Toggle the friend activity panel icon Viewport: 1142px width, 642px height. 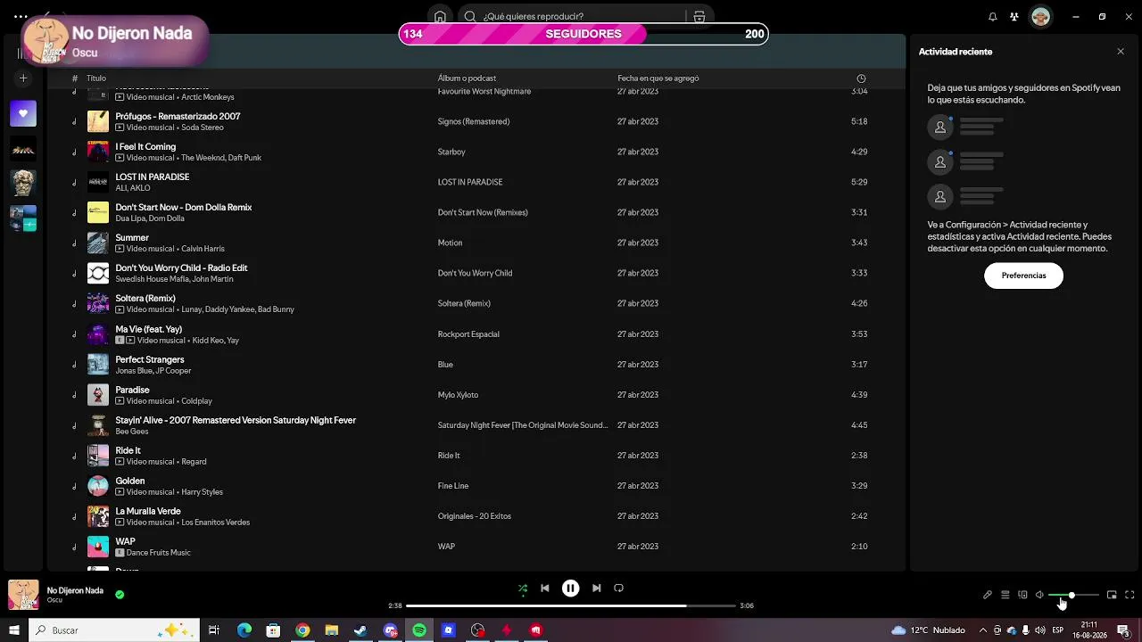pyautogui.click(x=1014, y=17)
